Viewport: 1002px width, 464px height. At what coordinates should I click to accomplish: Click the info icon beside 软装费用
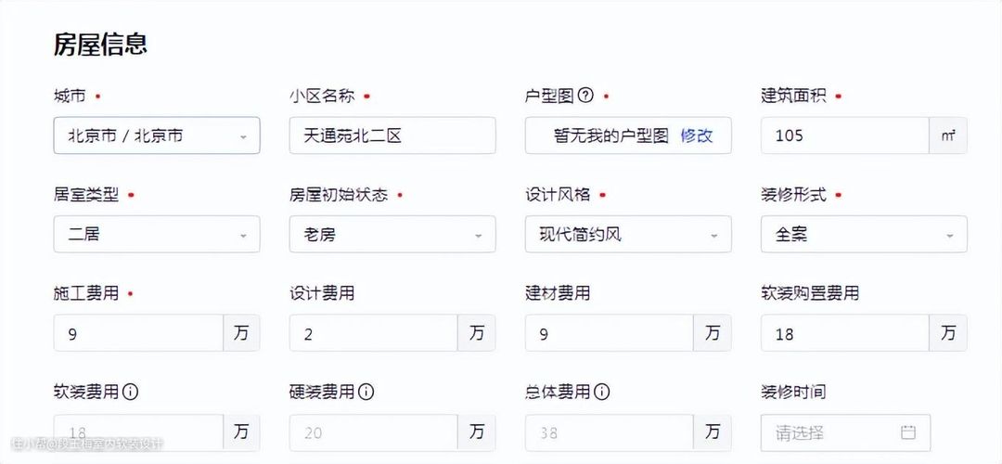pyautogui.click(x=130, y=392)
